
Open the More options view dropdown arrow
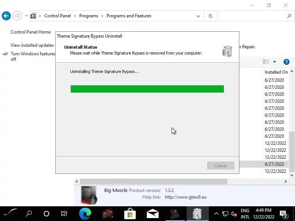[274, 62]
